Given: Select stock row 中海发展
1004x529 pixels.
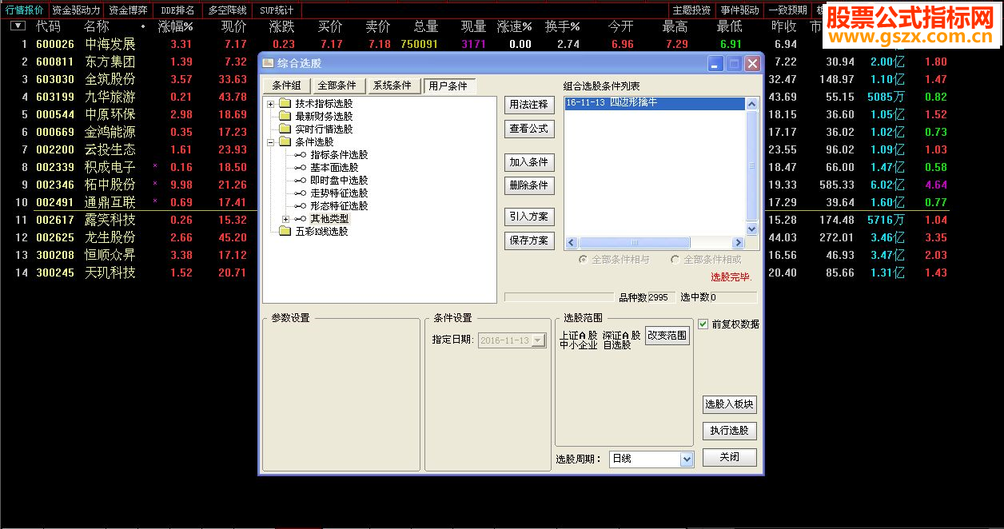Looking at the screenshot, I should coord(110,44).
